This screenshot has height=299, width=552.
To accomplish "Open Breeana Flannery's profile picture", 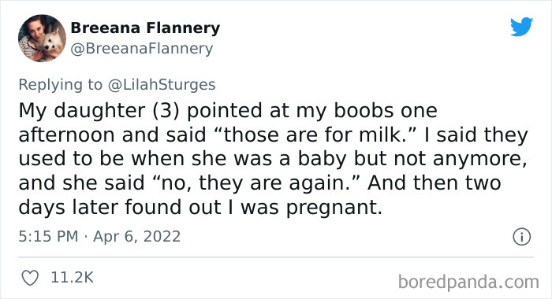I will (x=42, y=39).
